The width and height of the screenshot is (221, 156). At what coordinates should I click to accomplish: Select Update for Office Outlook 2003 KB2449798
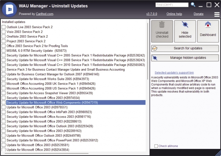(x=44, y=136)
